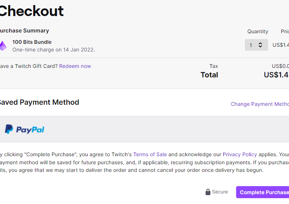
Task: Click the bundle price next to quantity
Action: [281, 45]
